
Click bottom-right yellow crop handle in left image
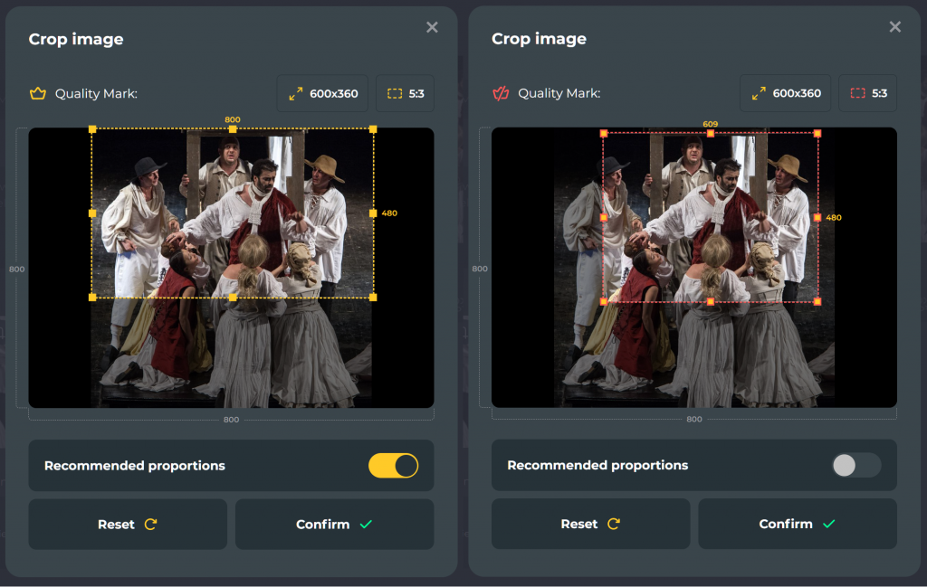point(373,297)
